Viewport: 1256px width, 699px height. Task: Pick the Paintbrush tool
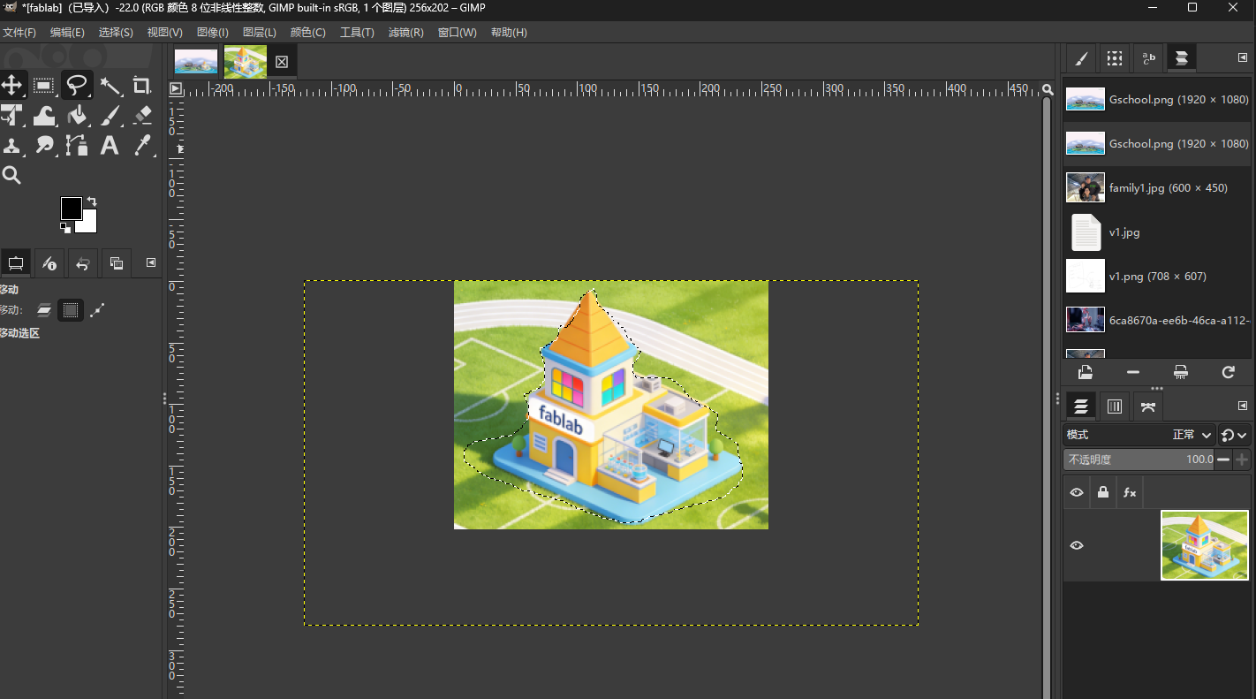click(110, 115)
